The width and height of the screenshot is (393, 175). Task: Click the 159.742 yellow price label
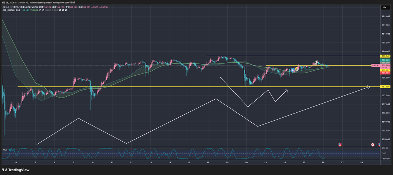(x=385, y=56)
